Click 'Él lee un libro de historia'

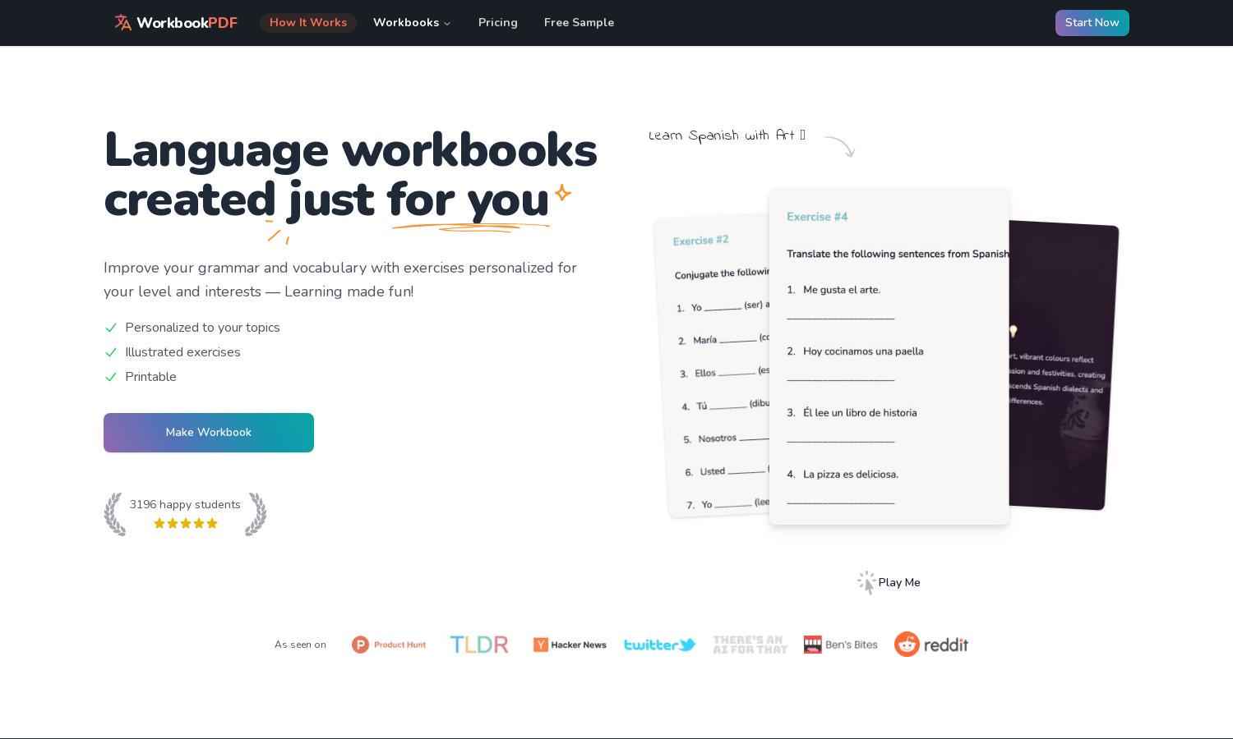coord(860,413)
